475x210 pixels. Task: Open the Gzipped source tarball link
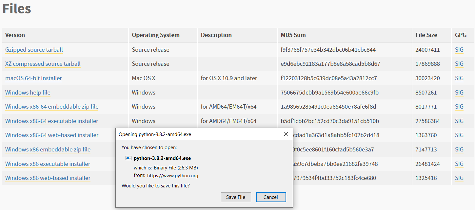[x=34, y=50]
